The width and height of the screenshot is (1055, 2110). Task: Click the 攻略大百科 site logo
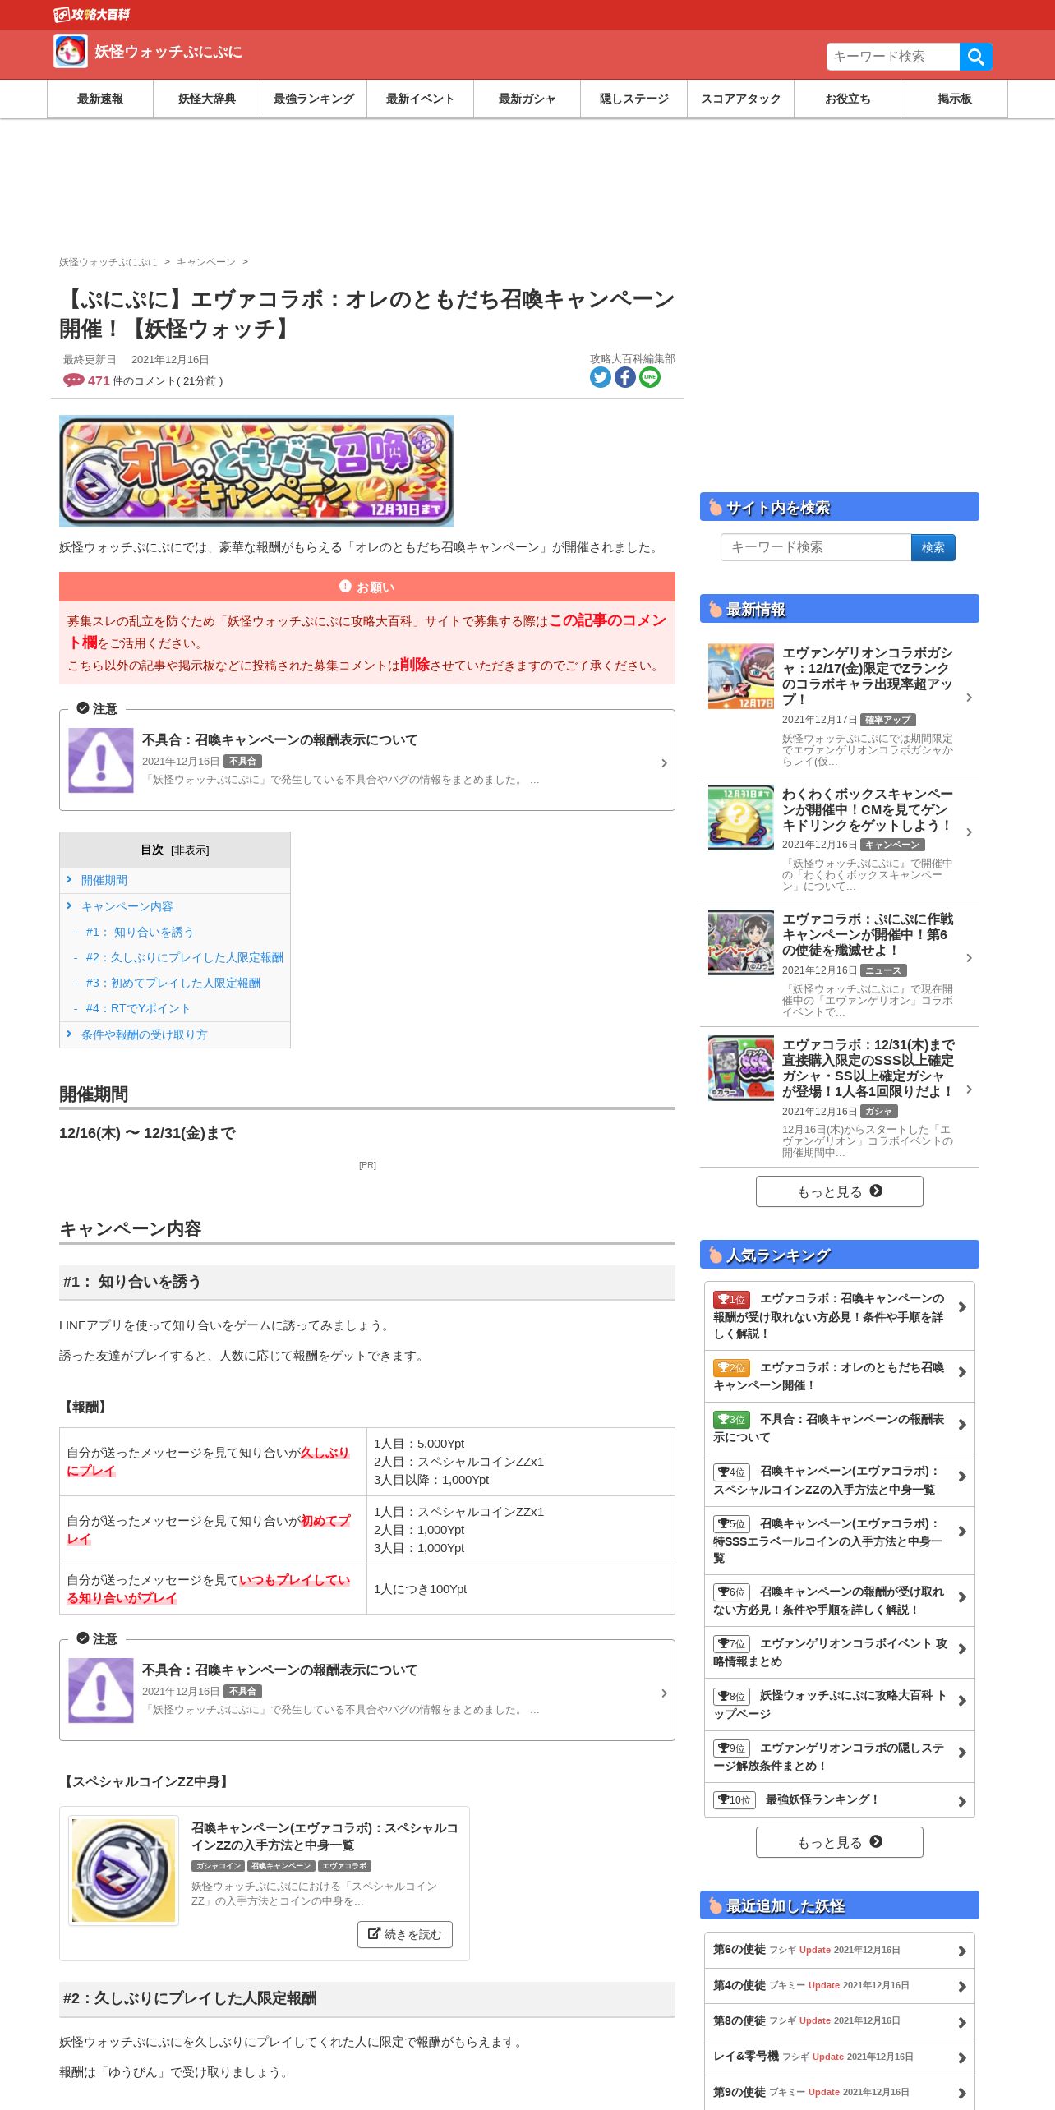point(92,14)
